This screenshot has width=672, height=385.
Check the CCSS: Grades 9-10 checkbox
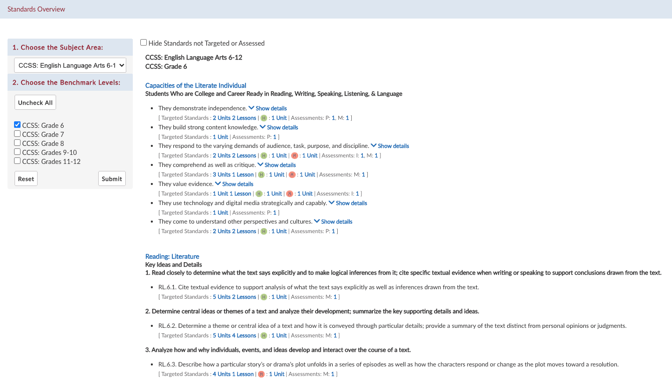tap(18, 152)
